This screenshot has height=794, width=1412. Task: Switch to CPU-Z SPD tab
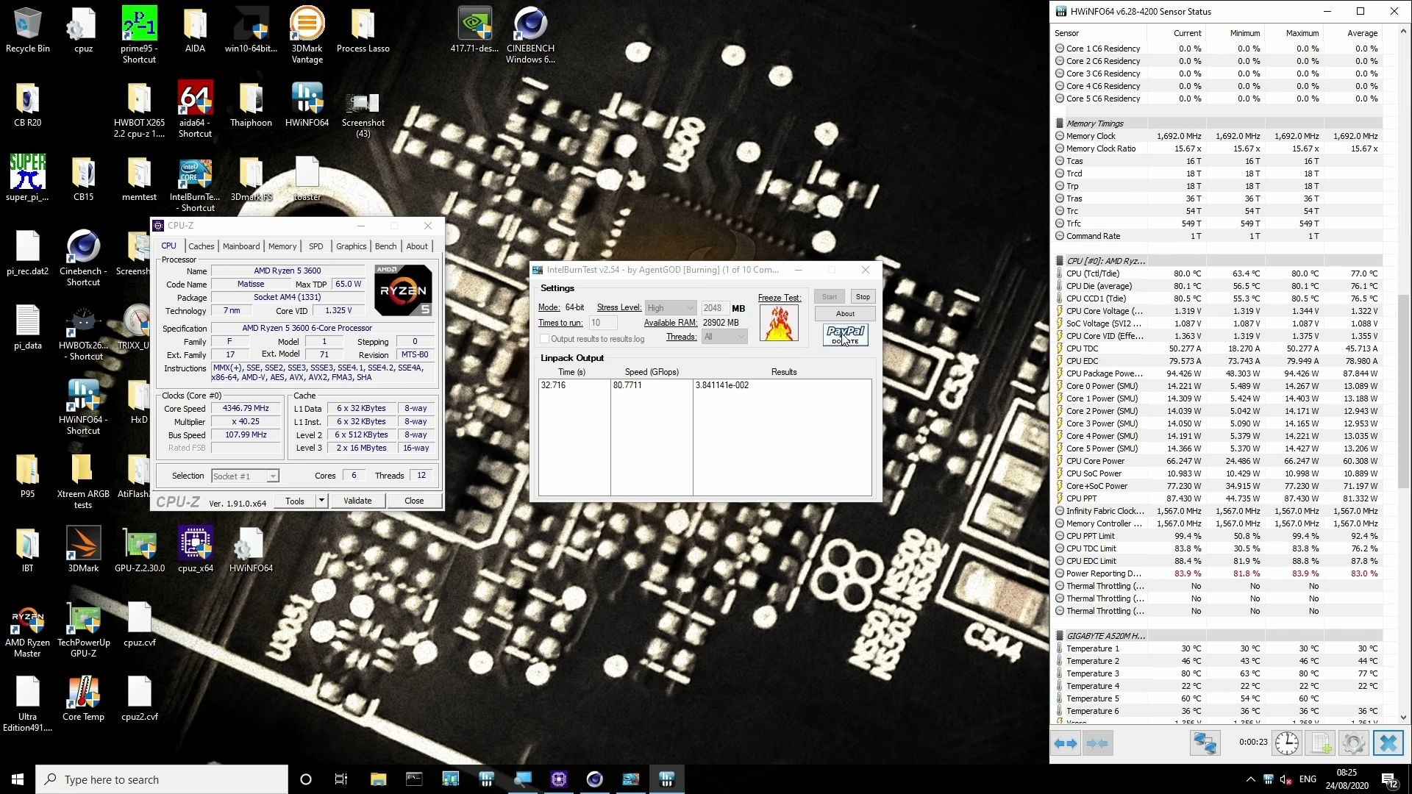pos(316,246)
